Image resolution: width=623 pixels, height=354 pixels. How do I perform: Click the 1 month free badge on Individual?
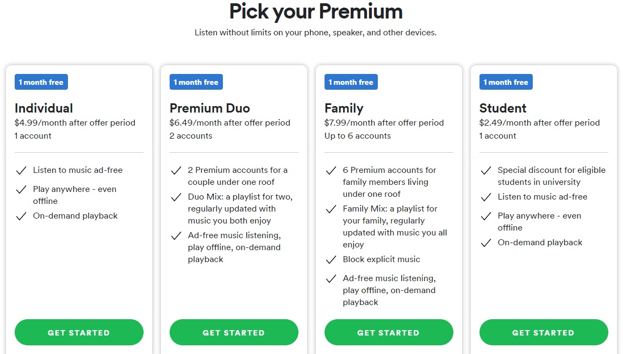[x=41, y=82]
